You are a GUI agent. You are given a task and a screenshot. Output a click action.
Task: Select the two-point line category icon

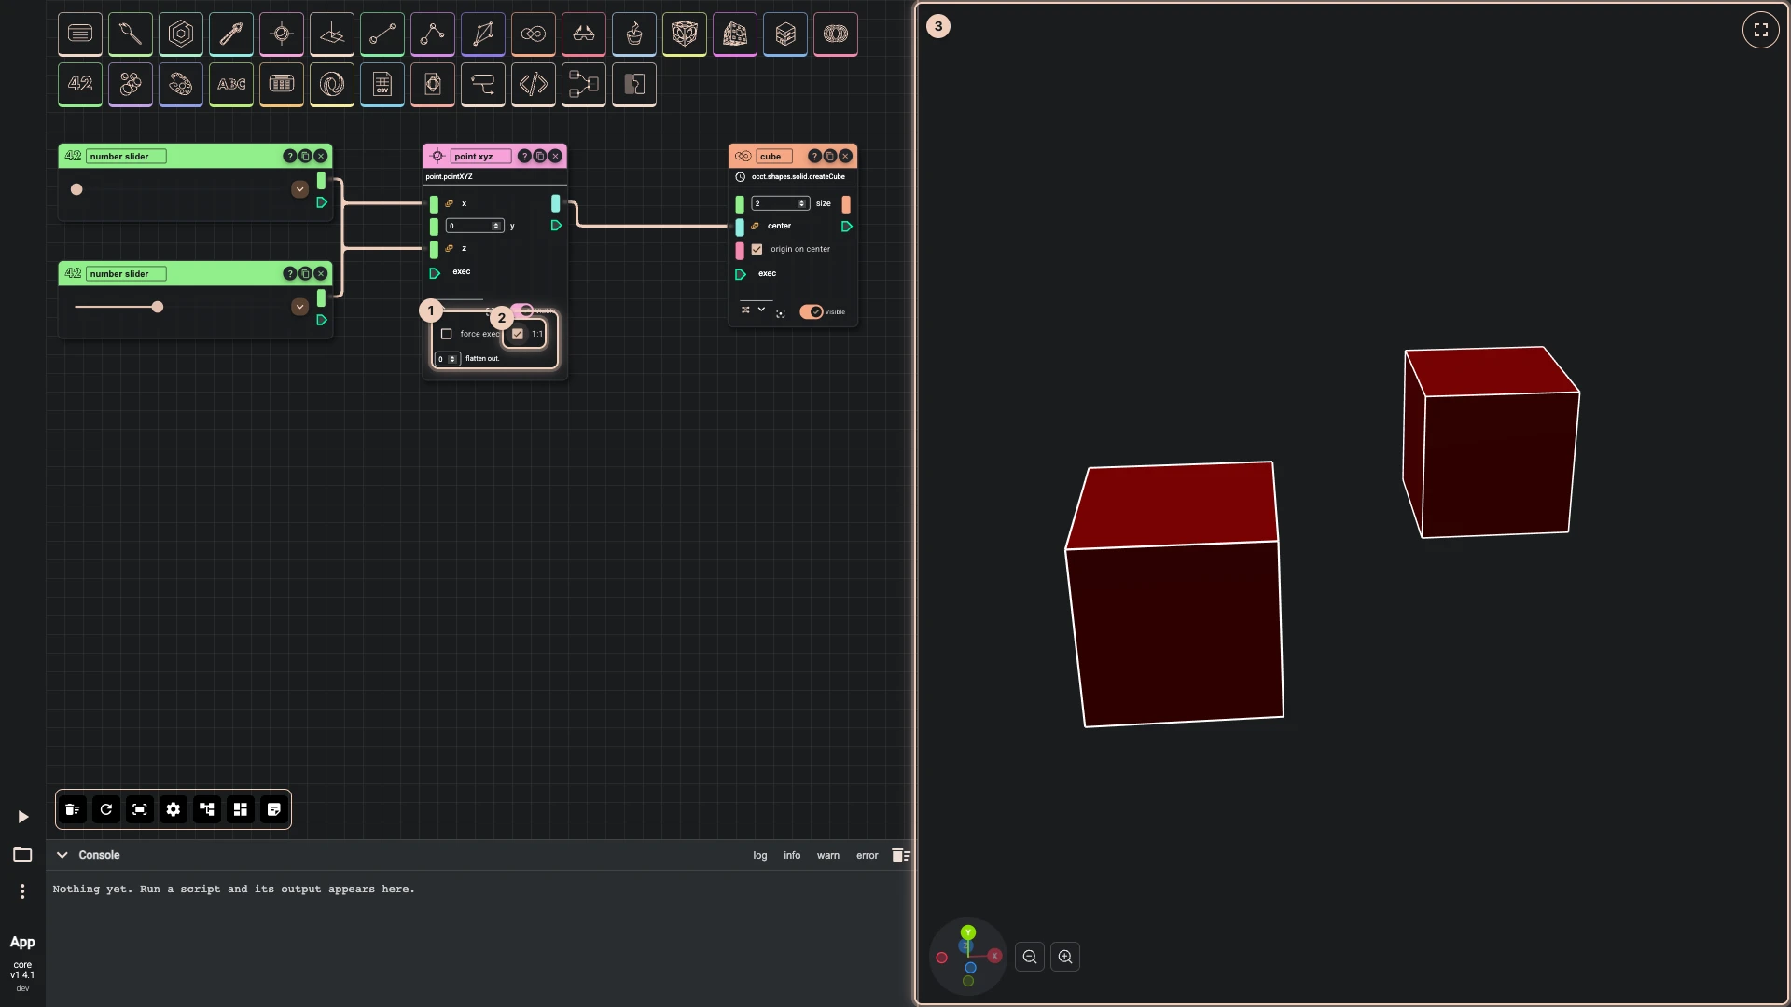coord(382,34)
